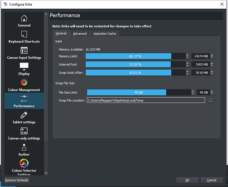Click the Swap File Location path field

146,100
